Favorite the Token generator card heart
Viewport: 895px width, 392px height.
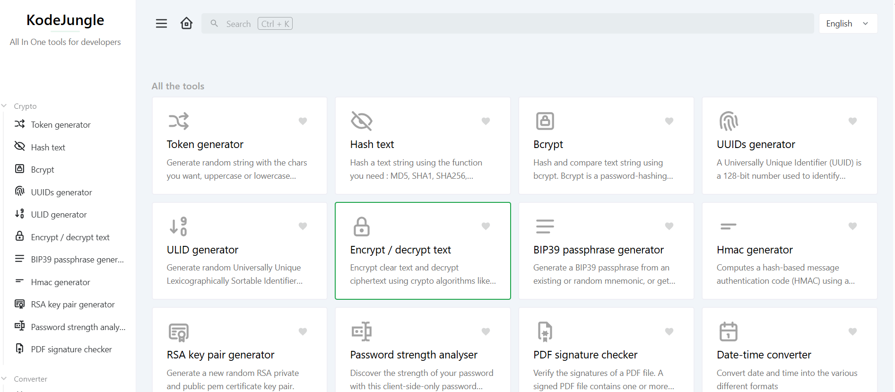[303, 121]
